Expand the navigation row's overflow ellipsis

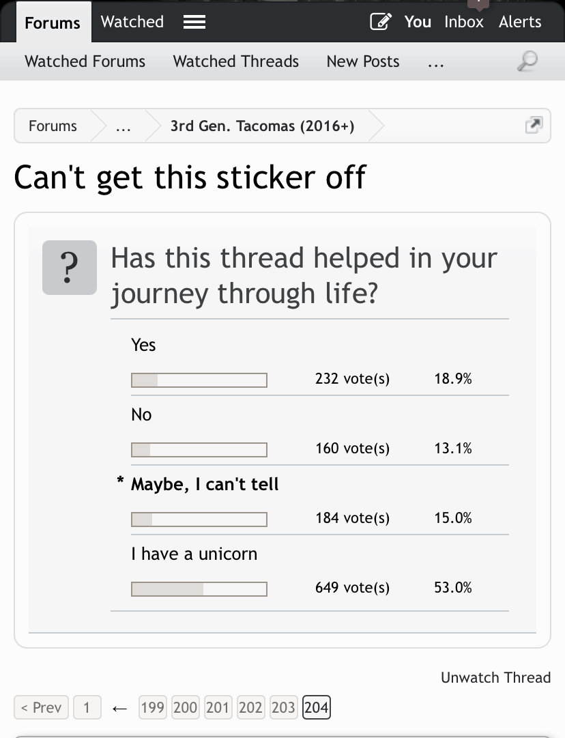[x=435, y=64]
